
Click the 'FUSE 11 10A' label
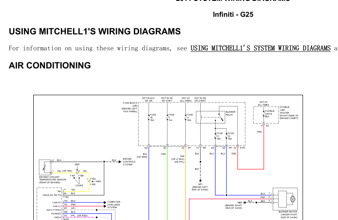(189, 117)
